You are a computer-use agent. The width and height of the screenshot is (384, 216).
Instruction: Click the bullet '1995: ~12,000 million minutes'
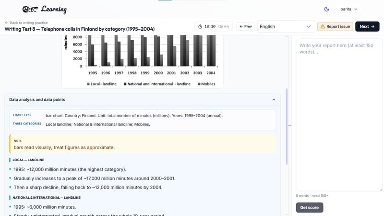pyautogui.click(x=70, y=169)
